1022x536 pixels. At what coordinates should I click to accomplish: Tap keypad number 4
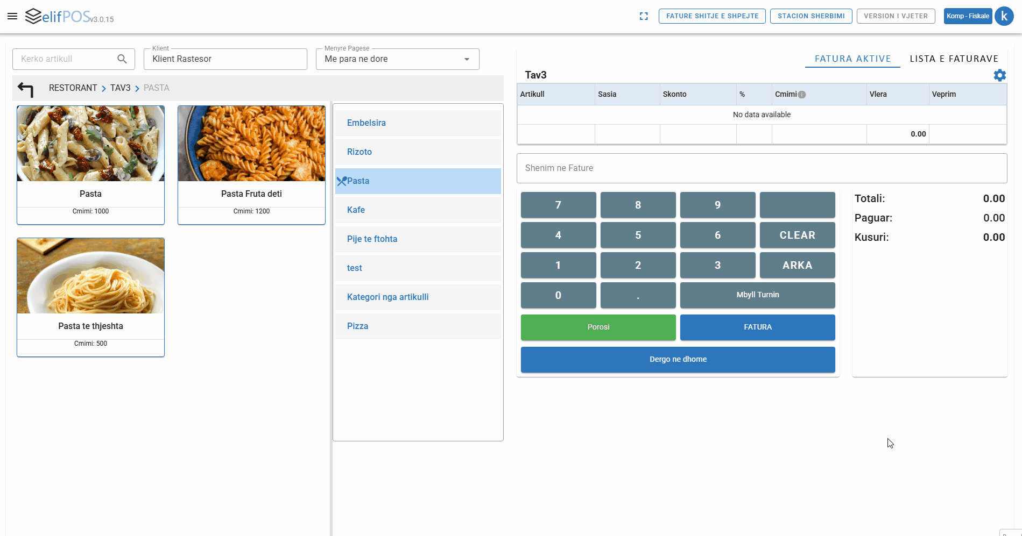559,235
